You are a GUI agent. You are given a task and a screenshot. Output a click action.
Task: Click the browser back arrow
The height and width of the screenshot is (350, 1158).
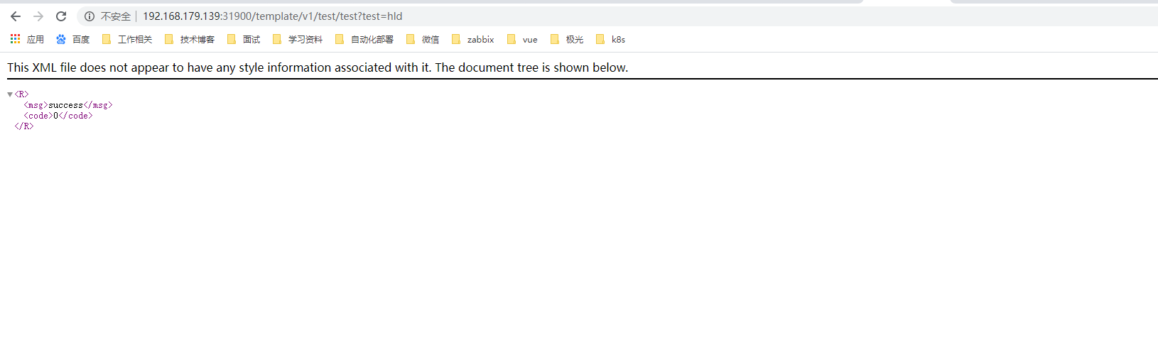point(16,16)
